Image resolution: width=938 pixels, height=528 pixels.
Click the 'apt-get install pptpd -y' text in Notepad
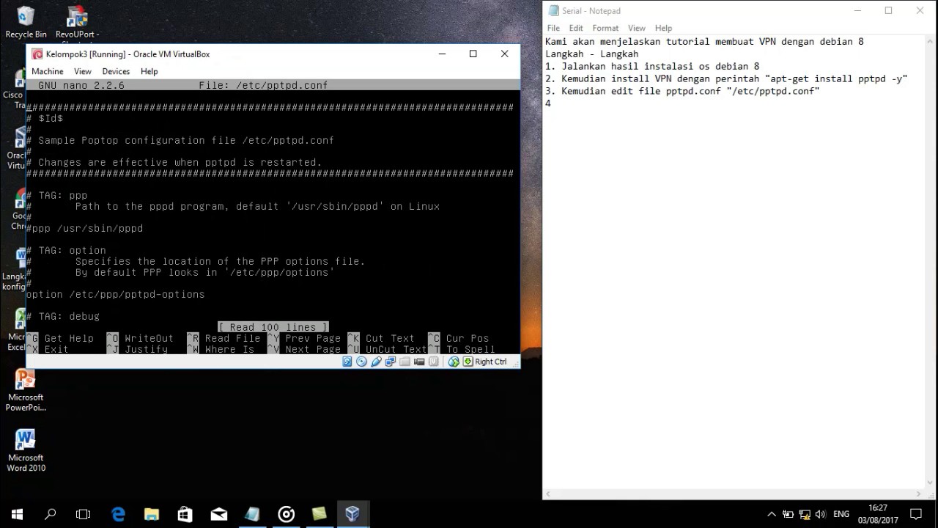(835, 78)
